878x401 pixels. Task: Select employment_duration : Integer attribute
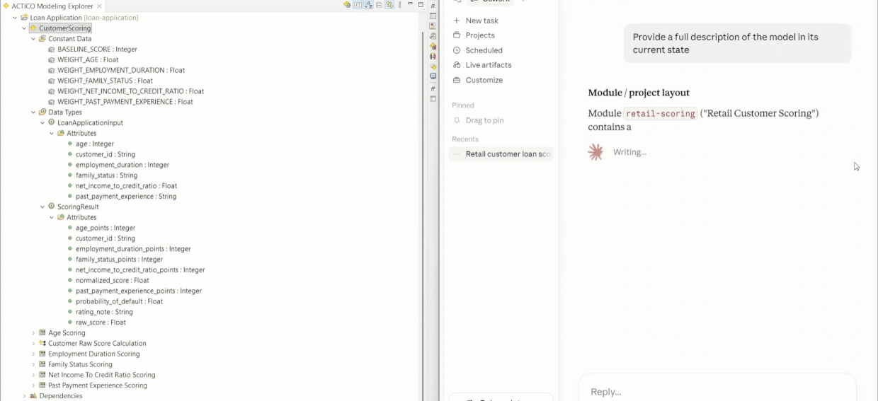(122, 165)
